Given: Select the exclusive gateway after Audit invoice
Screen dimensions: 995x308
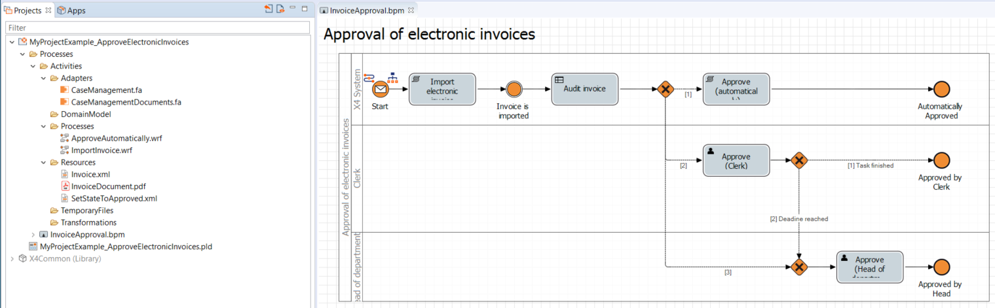Looking at the screenshot, I should (x=666, y=89).
